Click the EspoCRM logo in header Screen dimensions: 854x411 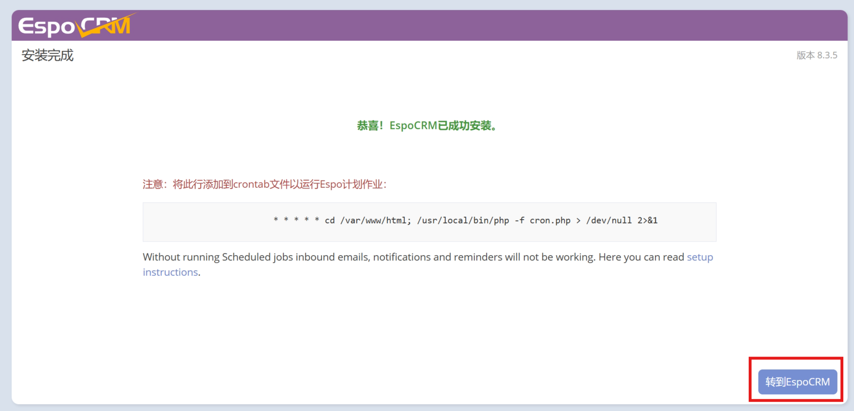[74, 26]
